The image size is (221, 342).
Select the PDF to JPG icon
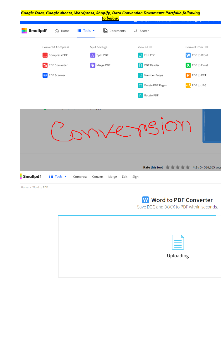click(188, 85)
